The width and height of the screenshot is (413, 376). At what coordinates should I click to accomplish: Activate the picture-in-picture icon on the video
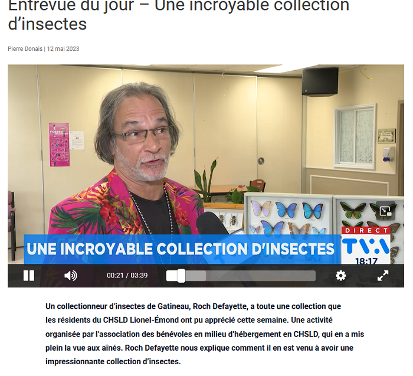tap(385, 211)
